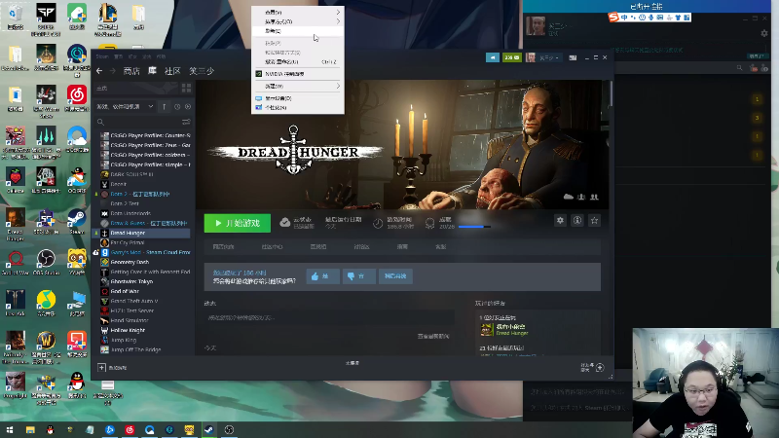Viewport: 779px width, 438px height.
Task: Select God of War in library list
Action: tap(141, 291)
